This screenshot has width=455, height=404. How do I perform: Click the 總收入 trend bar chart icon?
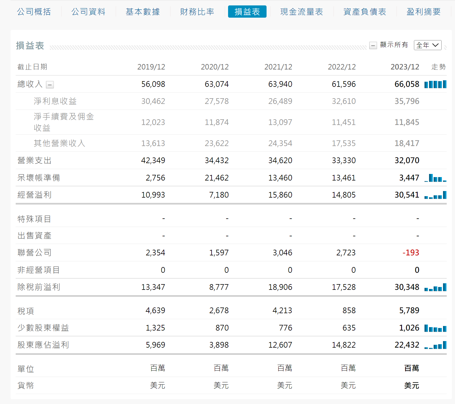coord(435,84)
